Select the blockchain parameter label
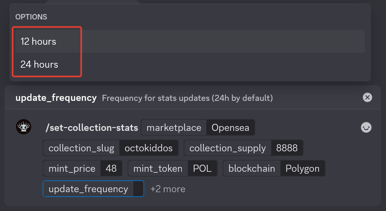 (252, 168)
